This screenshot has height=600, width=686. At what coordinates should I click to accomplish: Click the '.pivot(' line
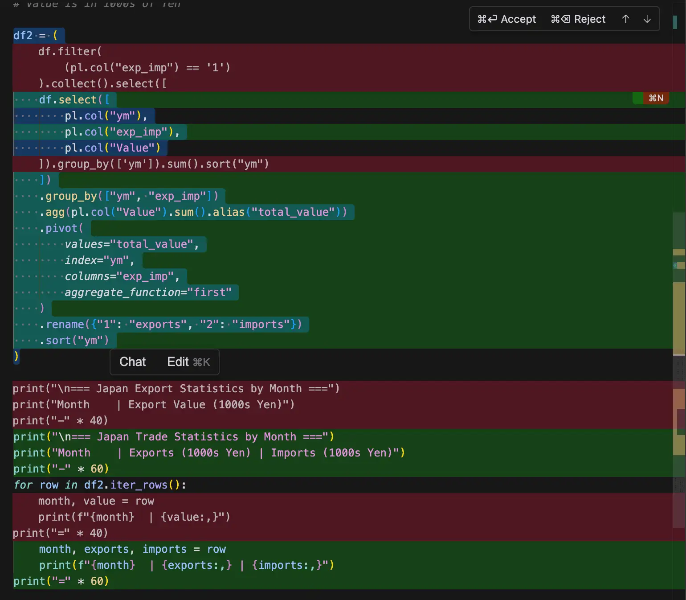coord(61,228)
